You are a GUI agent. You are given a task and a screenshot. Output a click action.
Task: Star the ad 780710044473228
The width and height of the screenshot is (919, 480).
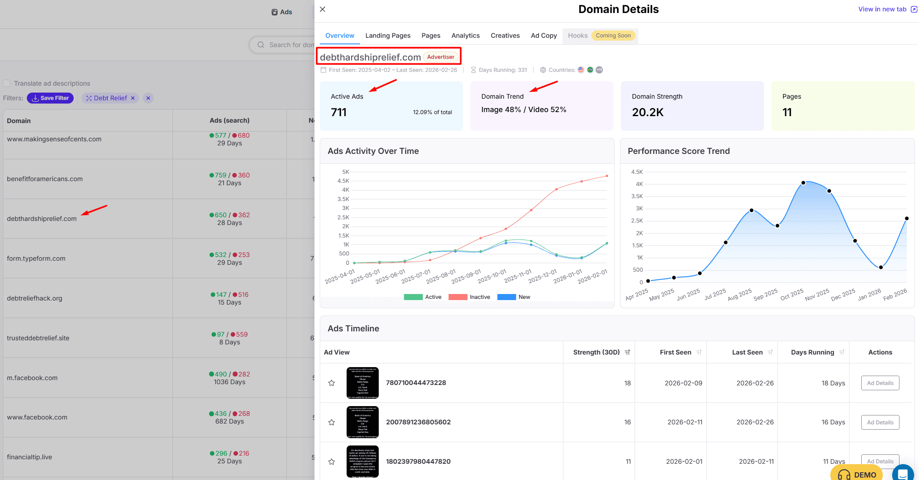(x=332, y=383)
